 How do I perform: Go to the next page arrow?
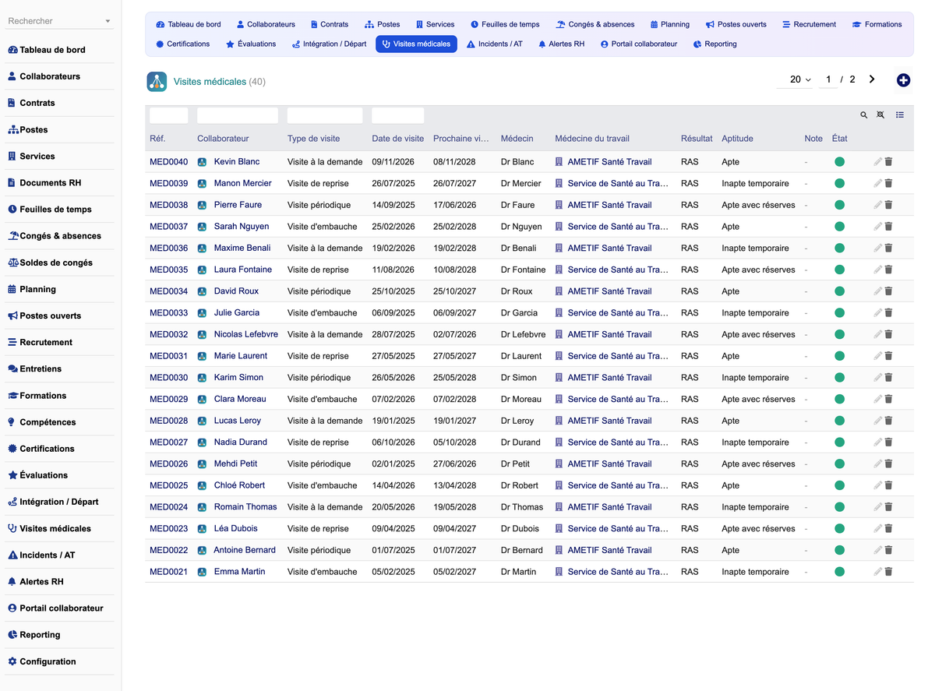click(872, 79)
